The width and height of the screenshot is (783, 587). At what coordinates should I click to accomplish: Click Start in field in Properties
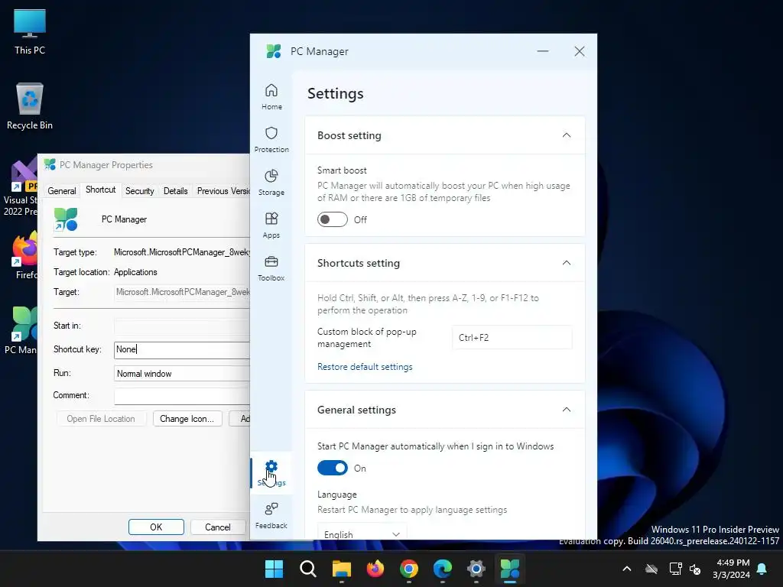coord(182,327)
